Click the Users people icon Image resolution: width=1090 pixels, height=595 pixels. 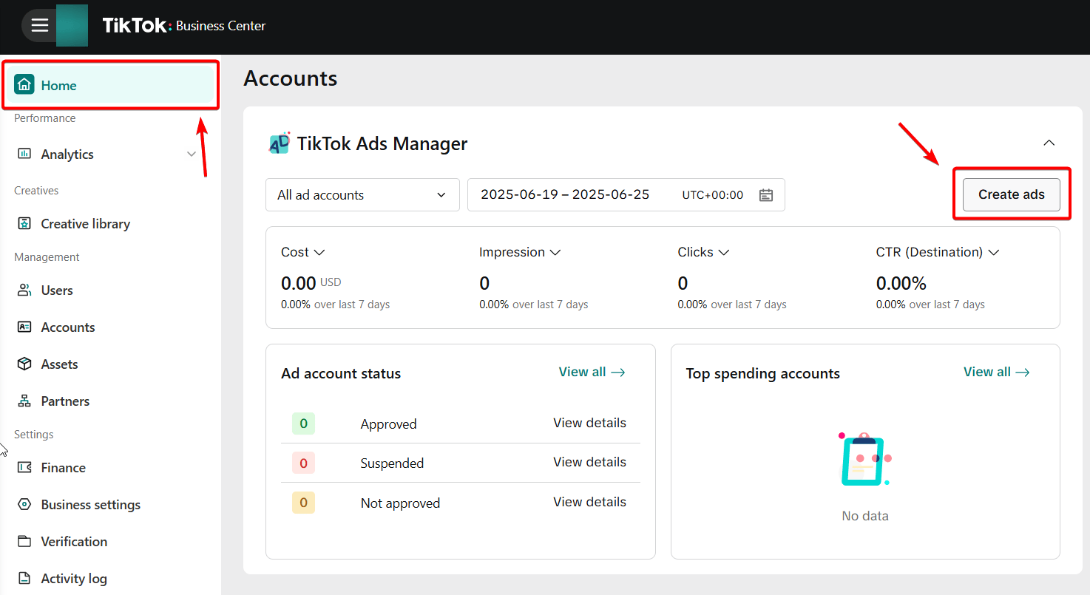[x=24, y=290]
